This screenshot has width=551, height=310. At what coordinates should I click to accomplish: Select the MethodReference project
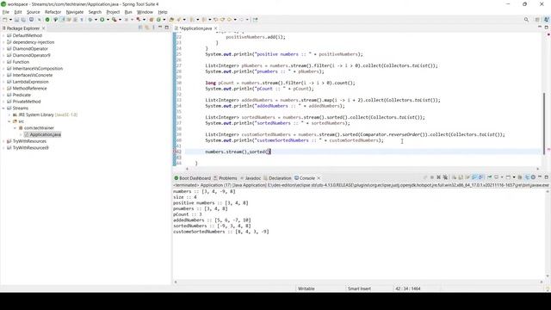point(29,88)
